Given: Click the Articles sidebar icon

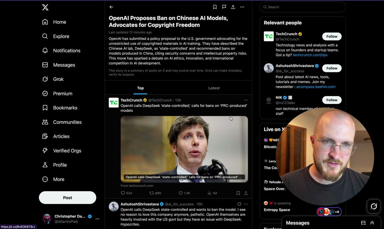Looking at the screenshot, I should click(45, 136).
